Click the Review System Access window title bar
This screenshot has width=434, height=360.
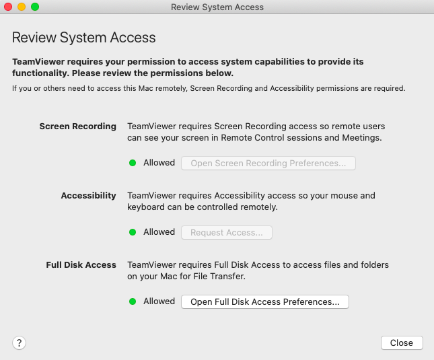tap(217, 7)
